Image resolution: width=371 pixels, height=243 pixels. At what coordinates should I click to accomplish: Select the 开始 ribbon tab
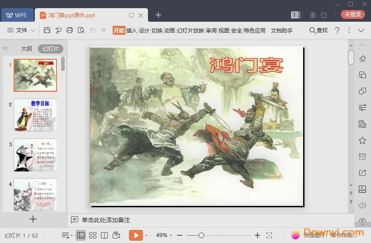click(119, 30)
